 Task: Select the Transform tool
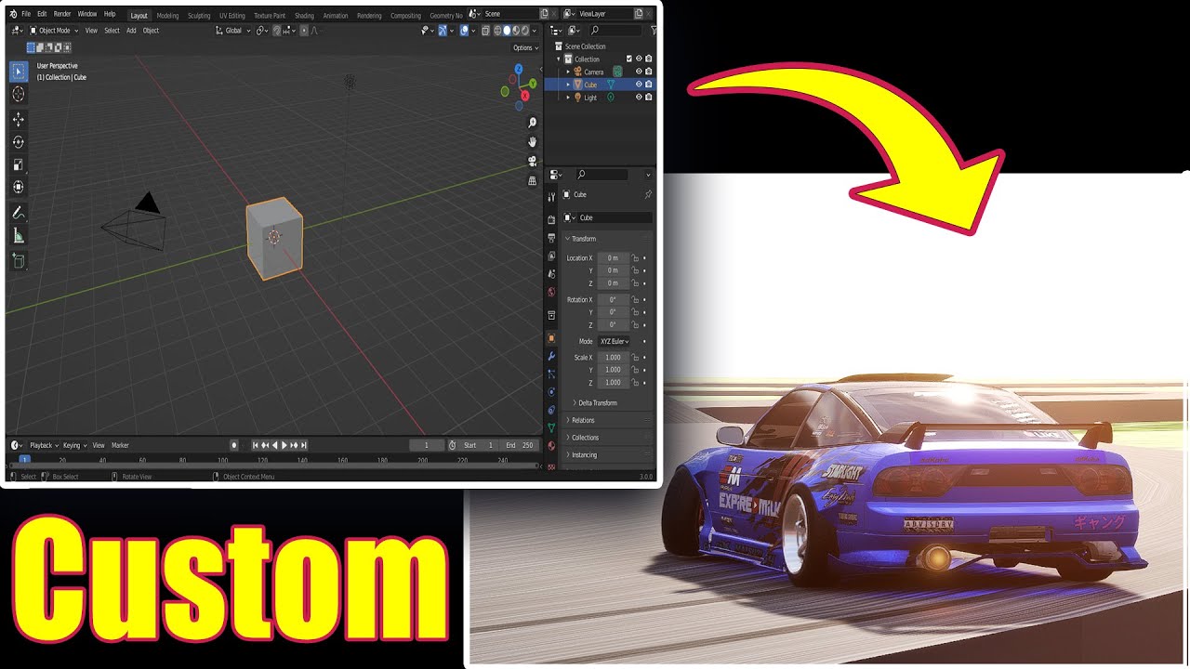[x=19, y=187]
